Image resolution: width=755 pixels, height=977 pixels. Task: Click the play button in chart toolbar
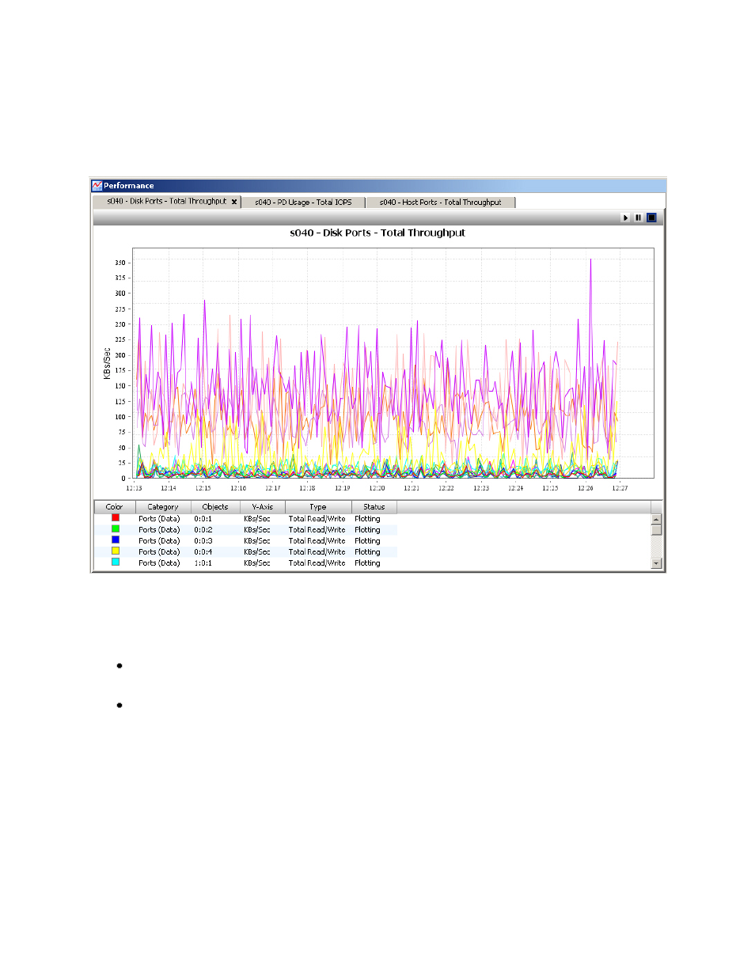625,218
